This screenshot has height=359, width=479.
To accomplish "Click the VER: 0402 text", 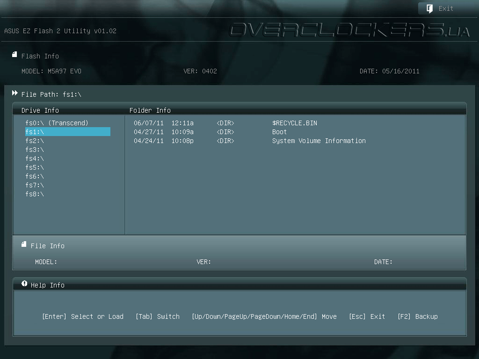I will (x=200, y=71).
